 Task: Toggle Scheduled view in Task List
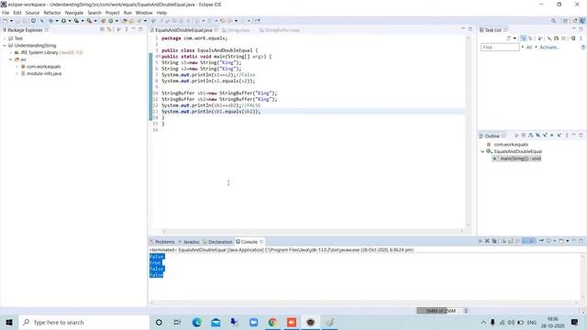(530, 38)
